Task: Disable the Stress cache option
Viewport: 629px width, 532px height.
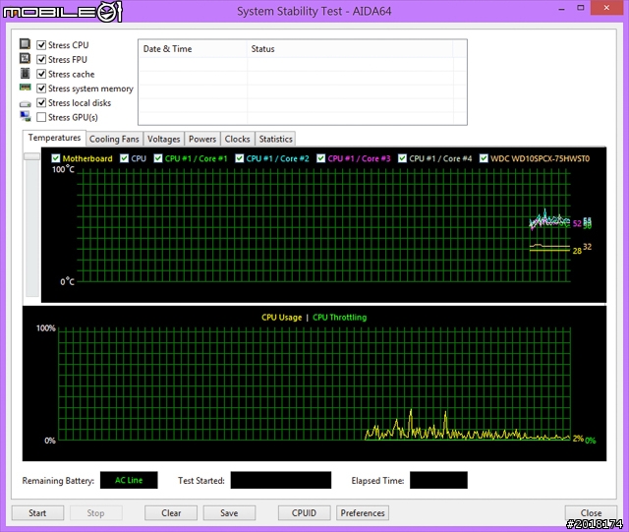Action: coord(41,74)
